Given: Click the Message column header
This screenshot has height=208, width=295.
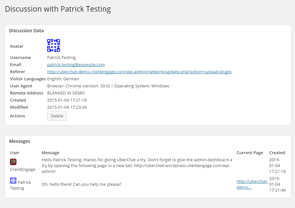Looking at the screenshot, I should point(50,153).
